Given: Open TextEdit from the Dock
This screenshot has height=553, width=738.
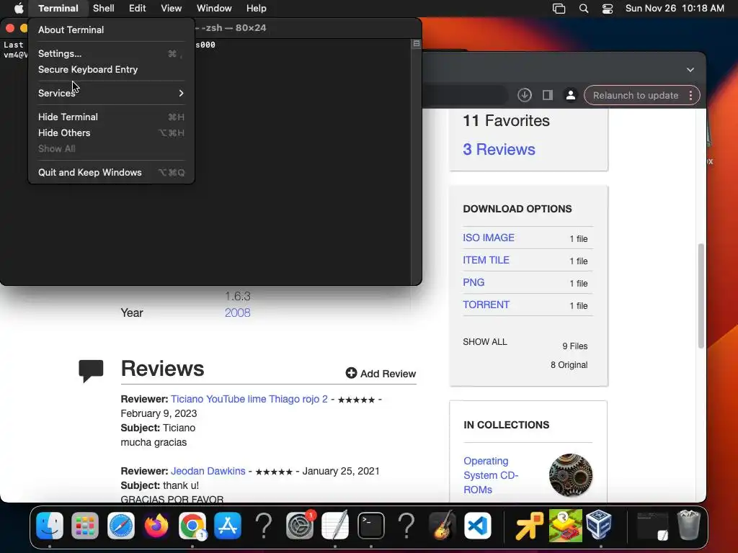Looking at the screenshot, I should [x=335, y=525].
